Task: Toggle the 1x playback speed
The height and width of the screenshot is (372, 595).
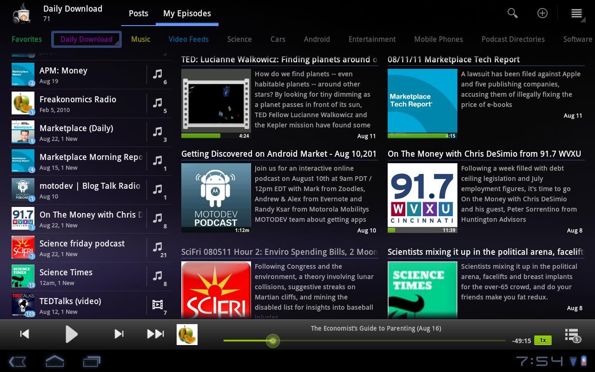Action: [x=542, y=340]
